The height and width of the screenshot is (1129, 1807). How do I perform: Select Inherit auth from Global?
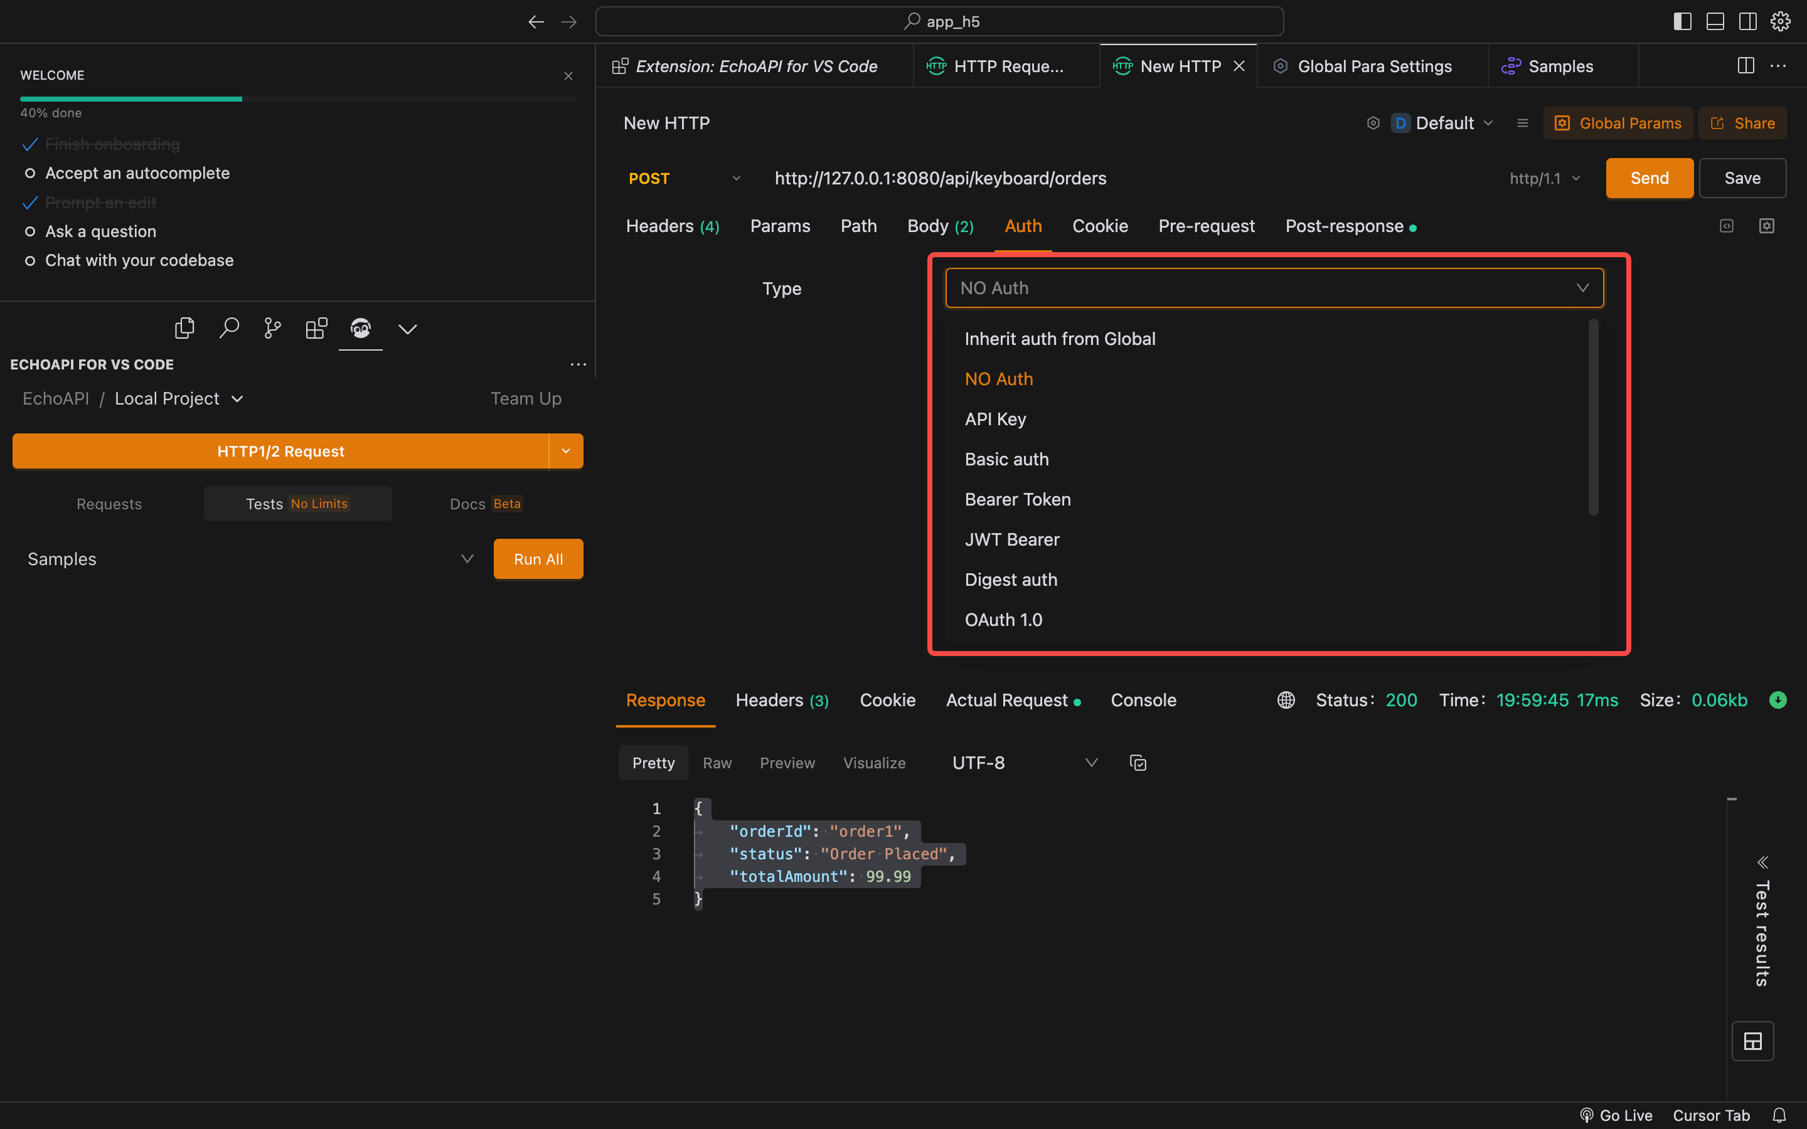(1060, 339)
